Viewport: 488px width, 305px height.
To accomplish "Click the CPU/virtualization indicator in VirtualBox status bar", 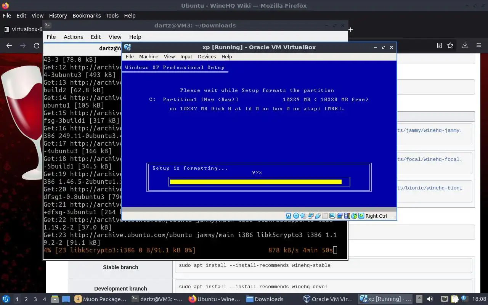I will point(347,216).
